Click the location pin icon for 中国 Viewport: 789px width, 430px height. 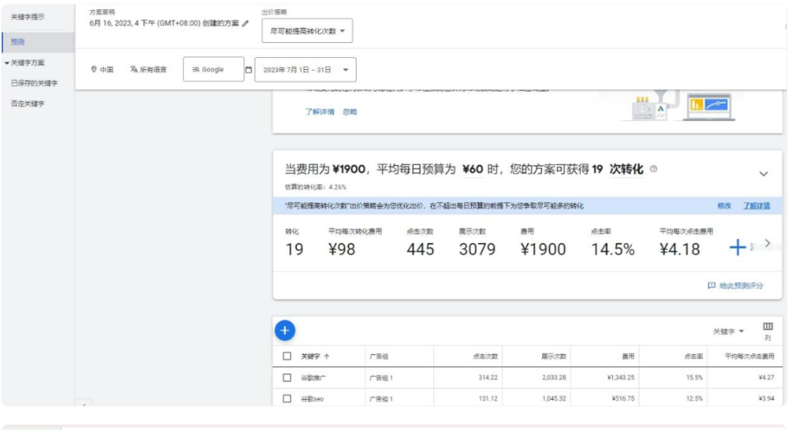[94, 69]
